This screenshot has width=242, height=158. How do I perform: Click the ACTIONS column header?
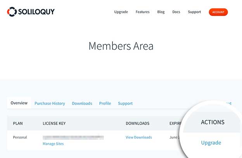point(213,122)
